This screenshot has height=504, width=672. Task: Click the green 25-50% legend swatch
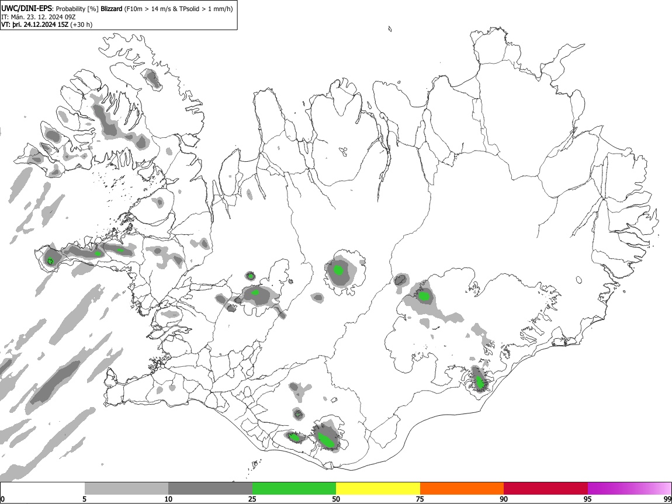coord(294,489)
